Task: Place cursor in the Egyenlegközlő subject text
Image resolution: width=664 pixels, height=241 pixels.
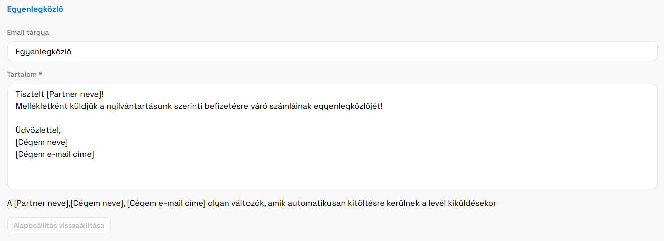Action: [x=43, y=51]
